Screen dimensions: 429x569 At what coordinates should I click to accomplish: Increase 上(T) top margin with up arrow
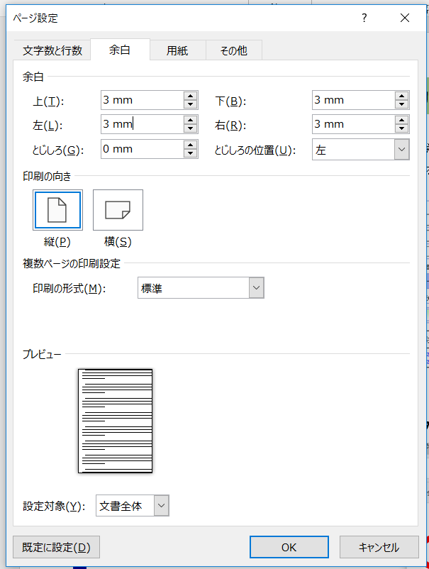190,96
